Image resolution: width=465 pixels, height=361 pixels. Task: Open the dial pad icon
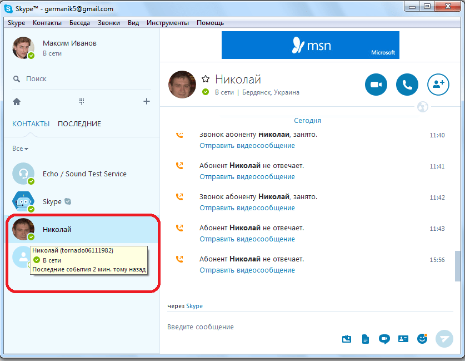[82, 101]
